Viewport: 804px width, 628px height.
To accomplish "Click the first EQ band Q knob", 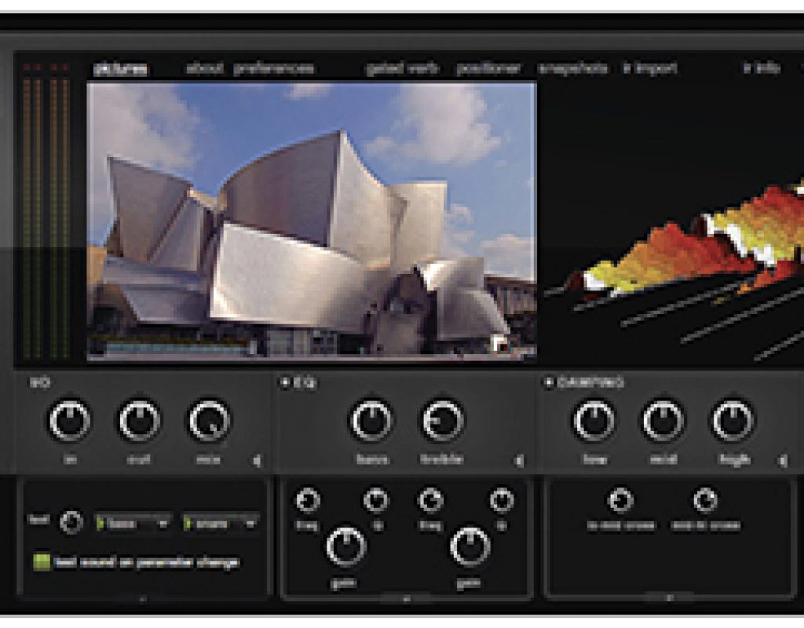I will 376,500.
